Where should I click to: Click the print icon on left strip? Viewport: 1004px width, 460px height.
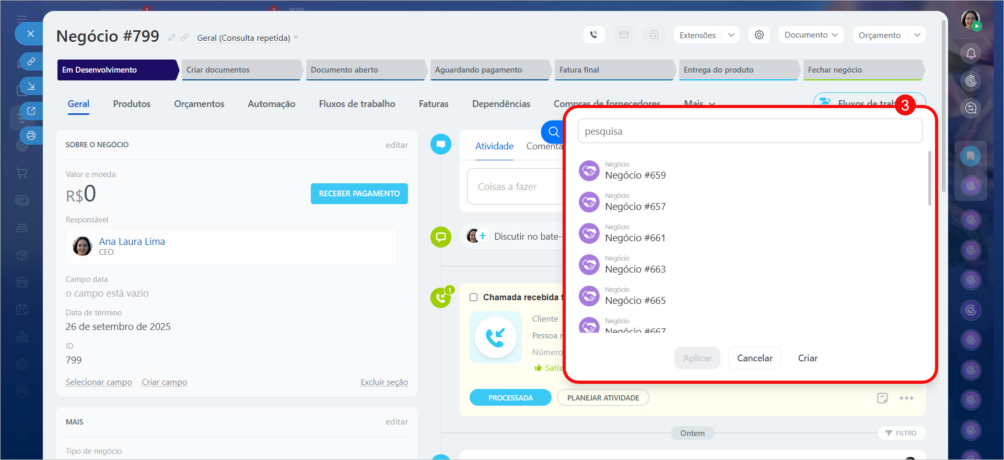coord(31,136)
